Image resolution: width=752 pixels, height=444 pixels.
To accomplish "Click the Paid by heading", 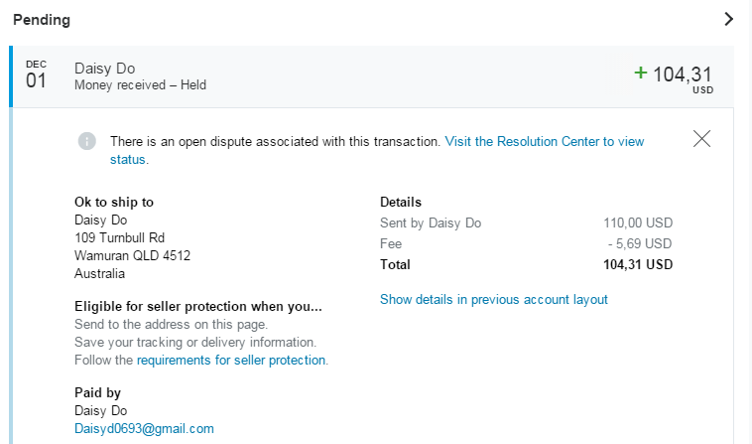I will [97, 392].
